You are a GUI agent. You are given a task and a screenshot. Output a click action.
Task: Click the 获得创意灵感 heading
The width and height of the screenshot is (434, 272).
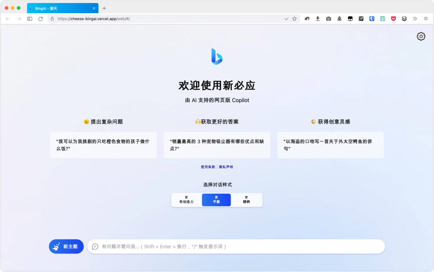(x=330, y=122)
